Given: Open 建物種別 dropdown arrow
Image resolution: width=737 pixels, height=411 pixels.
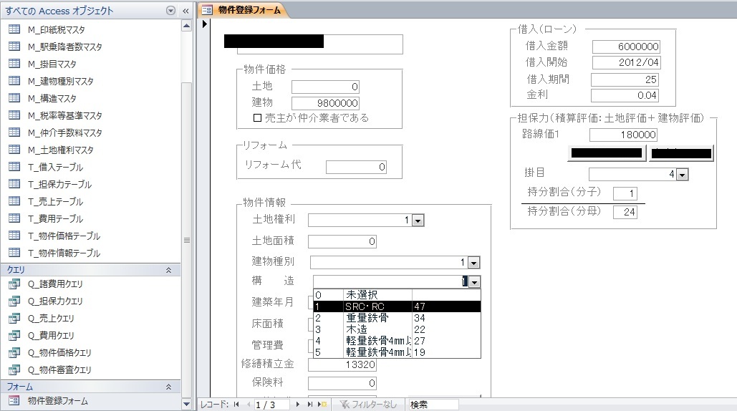Looking at the screenshot, I should coord(473,263).
